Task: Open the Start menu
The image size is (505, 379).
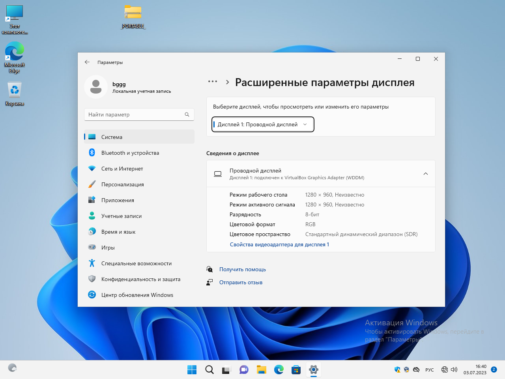Action: pos(192,370)
